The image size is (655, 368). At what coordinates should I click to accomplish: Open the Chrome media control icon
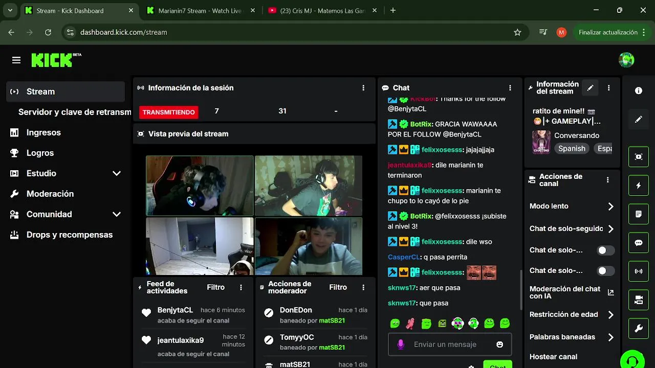tap(543, 32)
